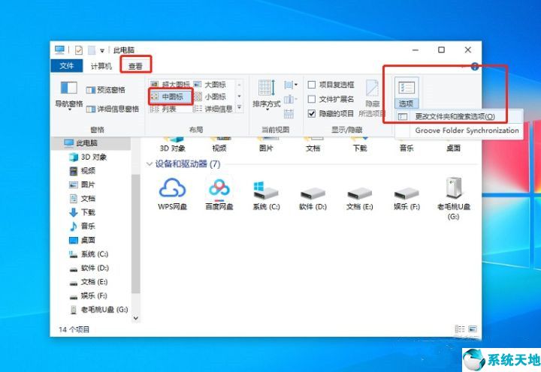The width and height of the screenshot is (541, 372).
Task: Select 大图标 layout
Action: (x=210, y=84)
